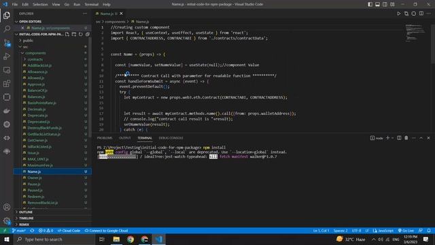Click Go Live in the status bar
This screenshot has width=435, height=245.
406,231
